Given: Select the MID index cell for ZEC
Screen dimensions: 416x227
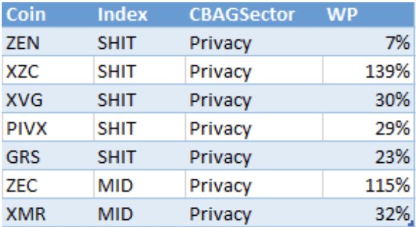Looking at the screenshot, I should pos(139,184).
